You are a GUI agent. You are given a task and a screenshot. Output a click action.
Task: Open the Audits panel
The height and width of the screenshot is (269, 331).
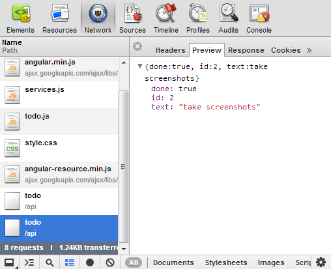[x=228, y=19]
